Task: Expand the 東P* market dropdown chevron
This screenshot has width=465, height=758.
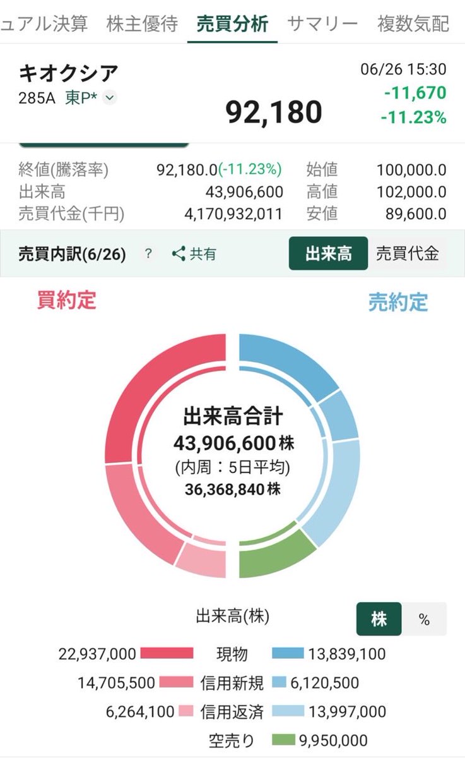Action: point(110,98)
